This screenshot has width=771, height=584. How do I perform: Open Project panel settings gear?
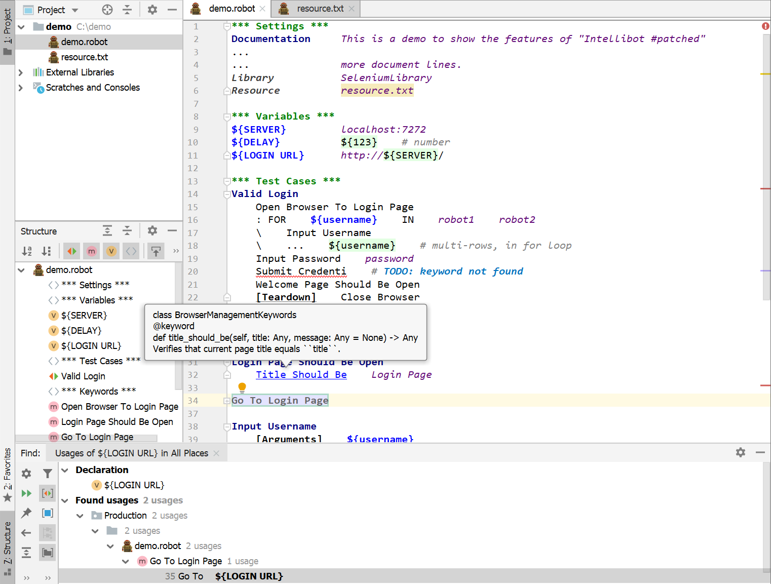[152, 10]
